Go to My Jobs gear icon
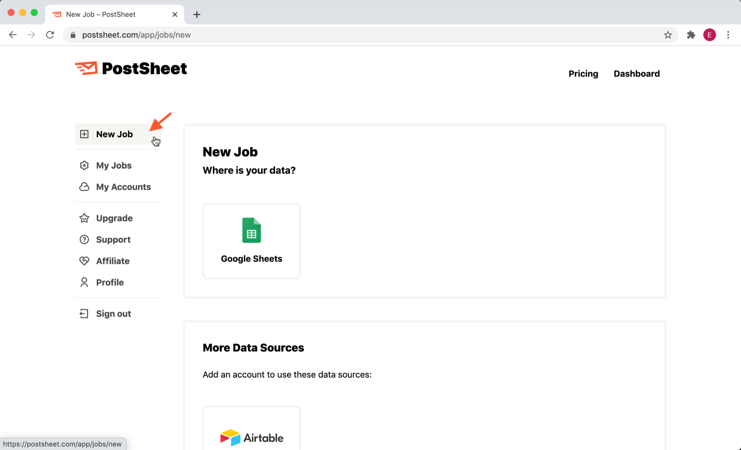Screen dimensions: 741x450 pyautogui.click(x=84, y=165)
